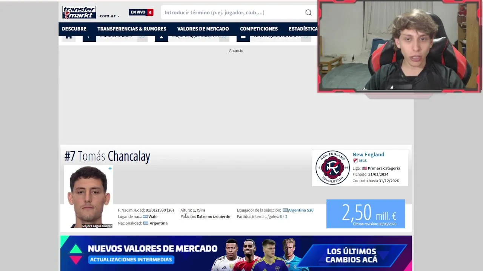Open VALORES DE MERCADO menu
The image size is (483, 271).
[x=203, y=29]
